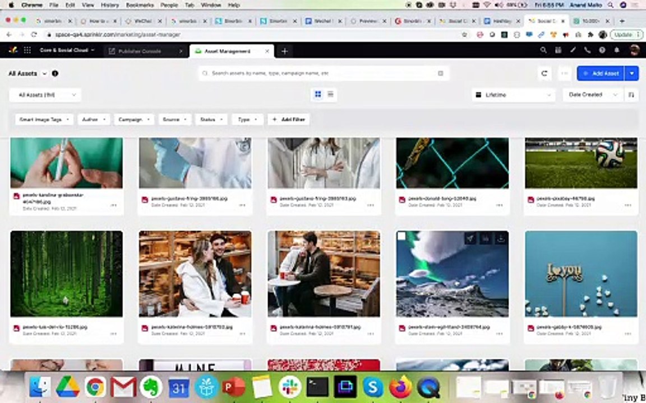
Task: Switch to list view layout
Action: (x=330, y=95)
